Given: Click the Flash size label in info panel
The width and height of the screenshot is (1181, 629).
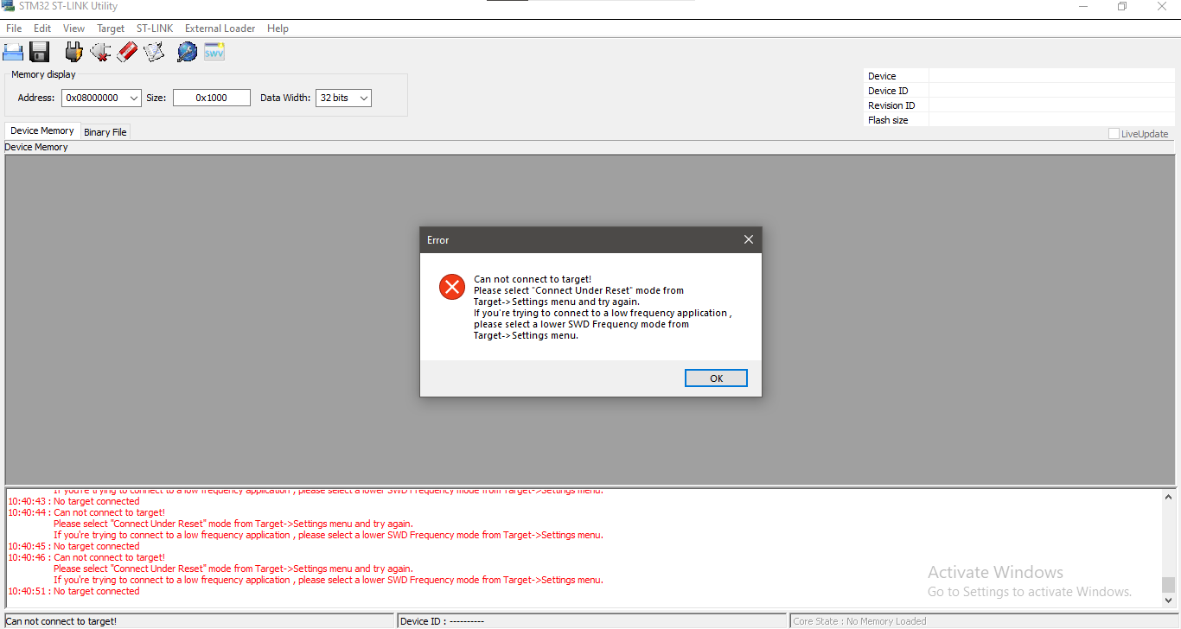Looking at the screenshot, I should click(888, 120).
